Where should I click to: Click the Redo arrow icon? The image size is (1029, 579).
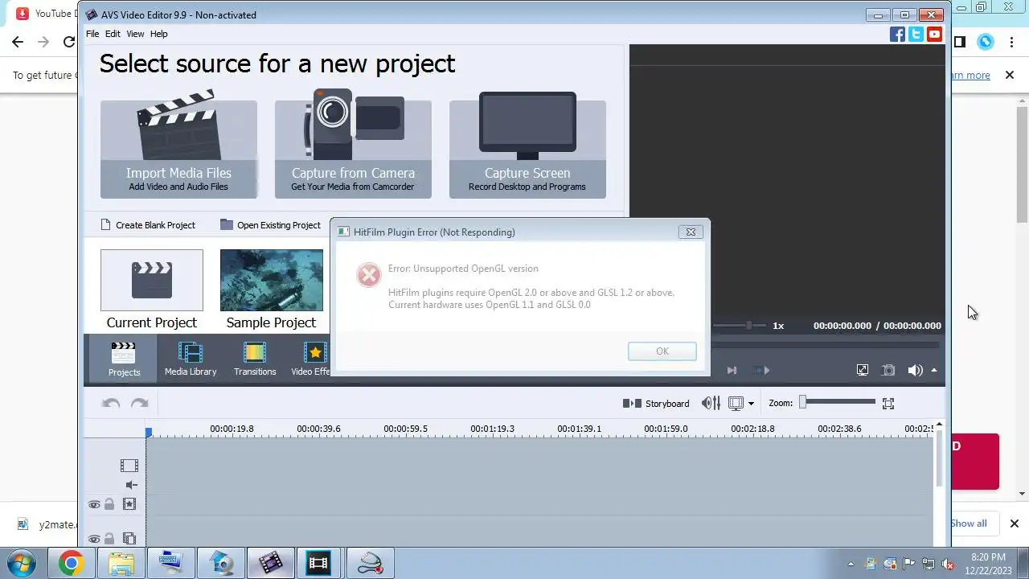click(x=139, y=404)
